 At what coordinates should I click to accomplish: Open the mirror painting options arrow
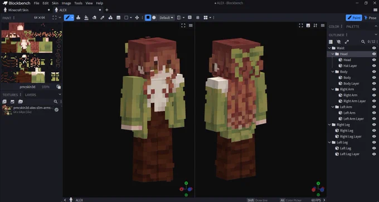(x=184, y=18)
